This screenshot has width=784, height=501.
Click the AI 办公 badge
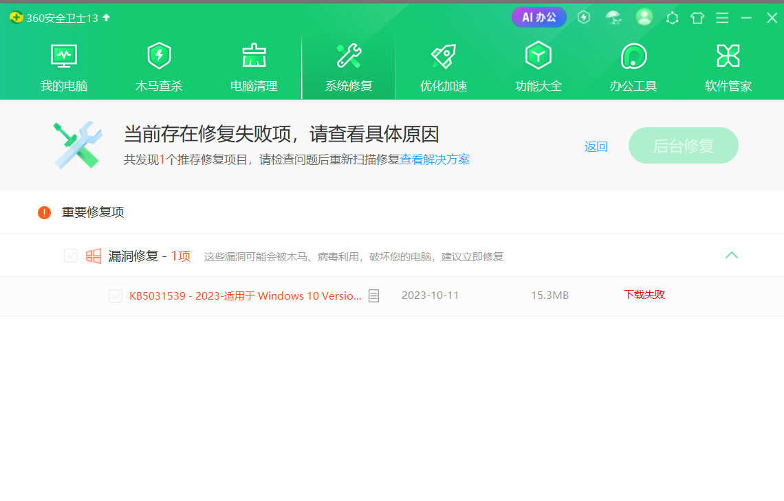[539, 17]
